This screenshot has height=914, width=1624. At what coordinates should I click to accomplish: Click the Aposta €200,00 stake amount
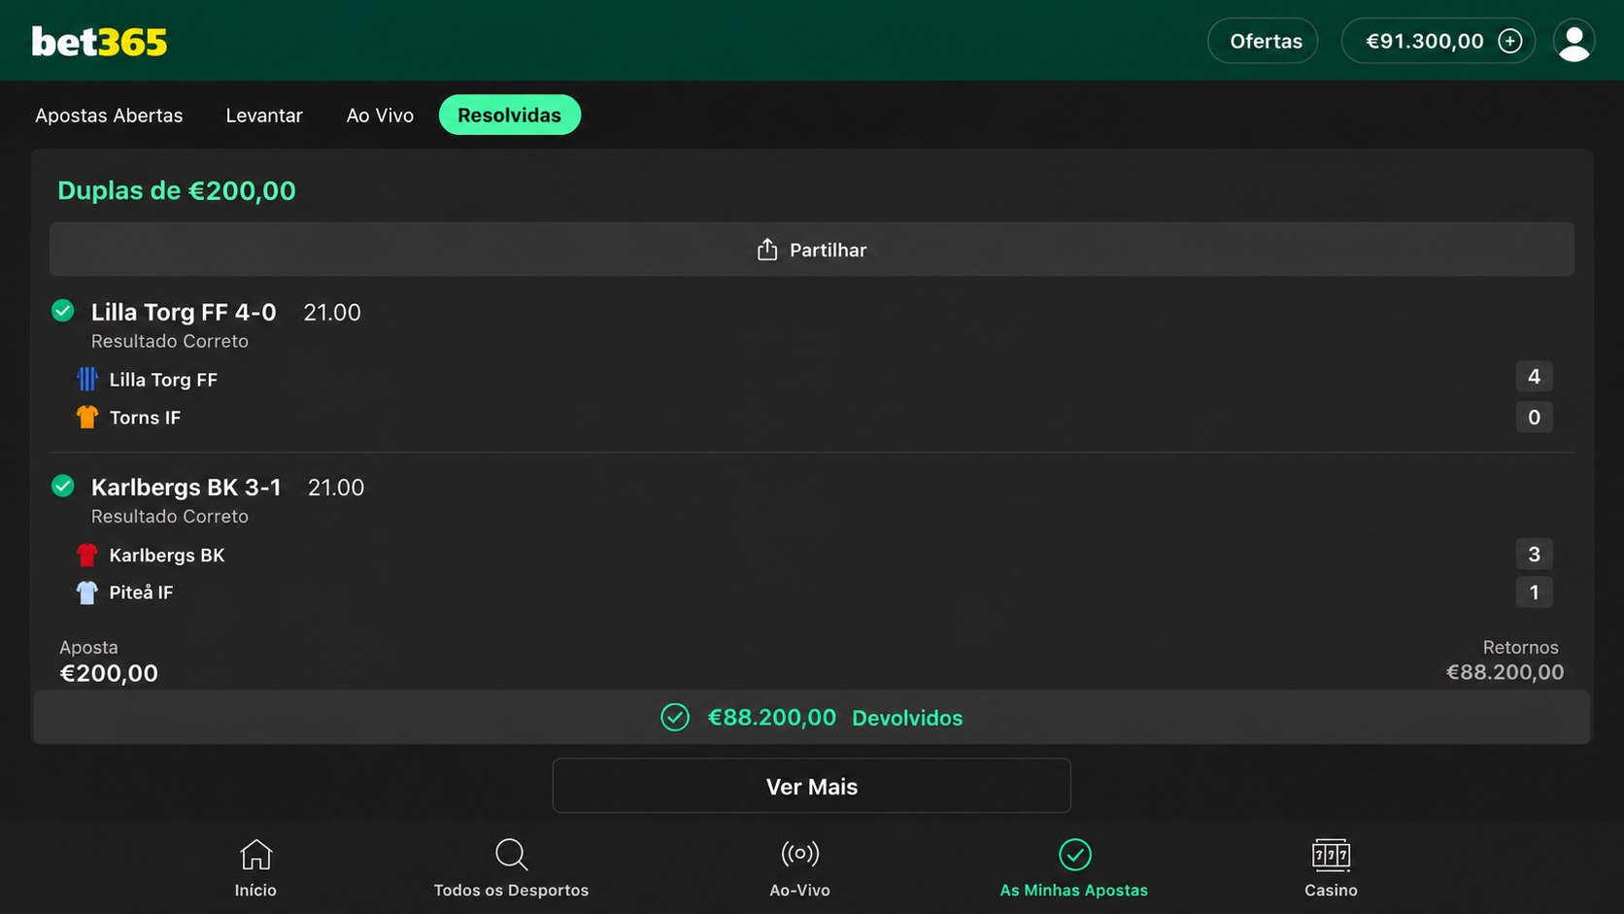pos(109,673)
